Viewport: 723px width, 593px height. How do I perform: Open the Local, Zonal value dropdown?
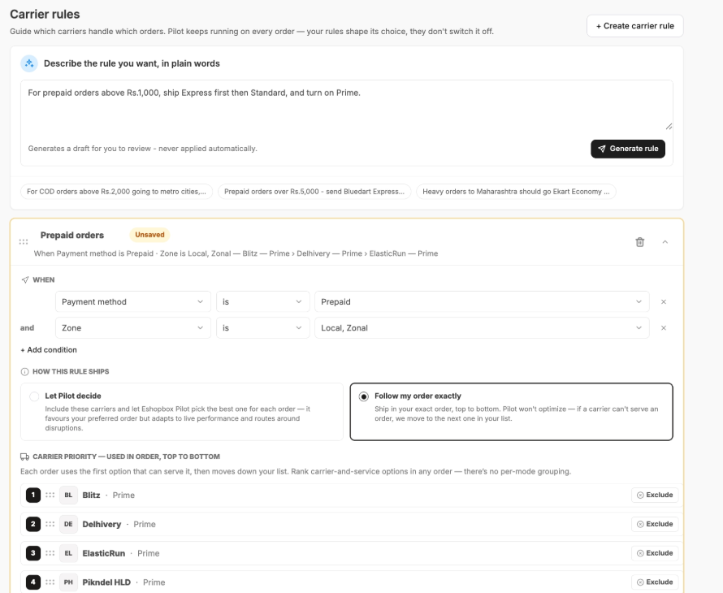tap(482, 328)
